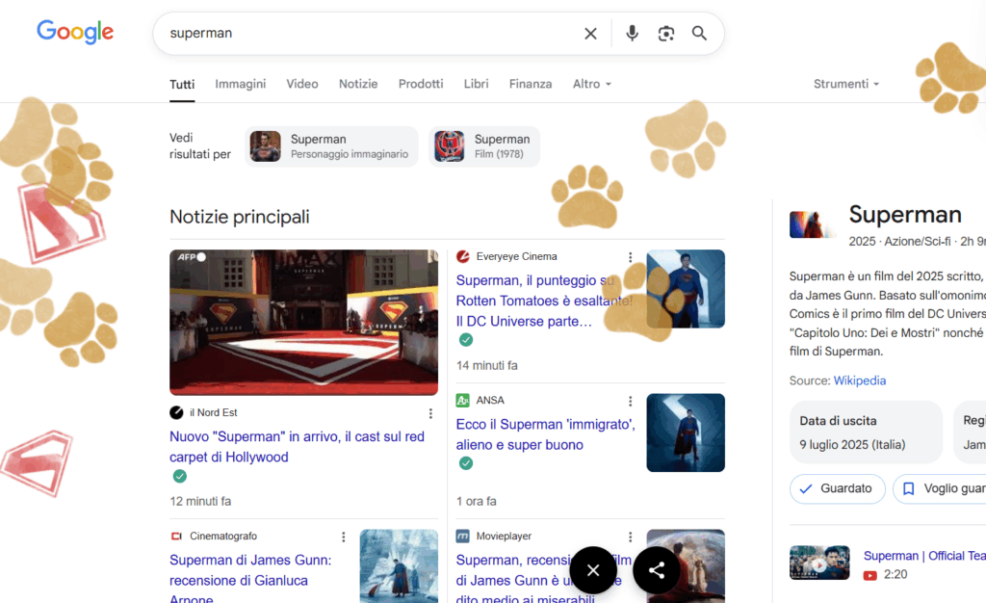Image resolution: width=986 pixels, height=603 pixels.
Task: Open the Notizie tab
Action: (358, 84)
